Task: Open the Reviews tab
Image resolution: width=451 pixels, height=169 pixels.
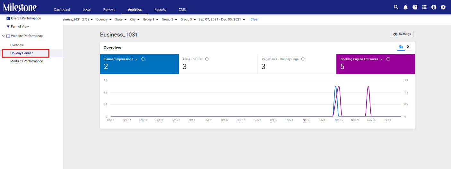Action: pos(109,9)
